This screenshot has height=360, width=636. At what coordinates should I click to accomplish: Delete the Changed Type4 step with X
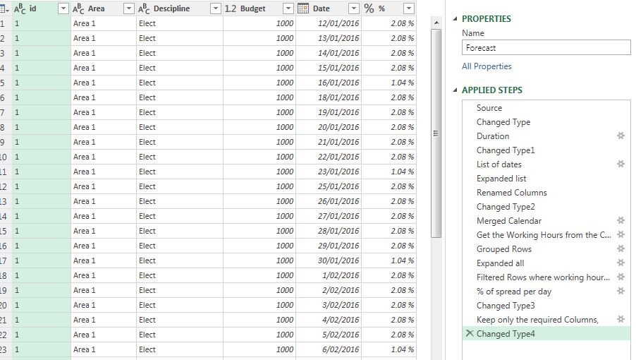468,333
